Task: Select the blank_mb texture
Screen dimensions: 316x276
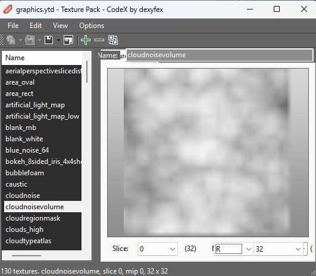Action: 43,128
